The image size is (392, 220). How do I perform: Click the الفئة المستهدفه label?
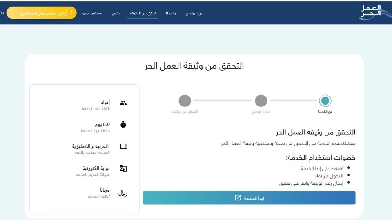click(x=96, y=108)
